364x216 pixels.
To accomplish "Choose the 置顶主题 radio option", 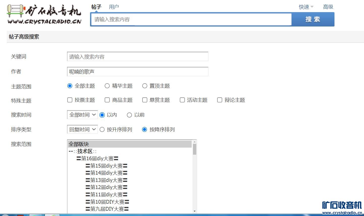I will (x=145, y=86).
